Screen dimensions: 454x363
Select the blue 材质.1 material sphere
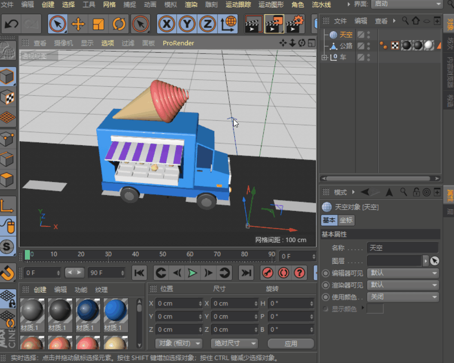pos(116,311)
